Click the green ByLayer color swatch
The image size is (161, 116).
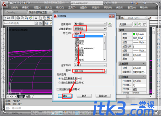point(134,34)
